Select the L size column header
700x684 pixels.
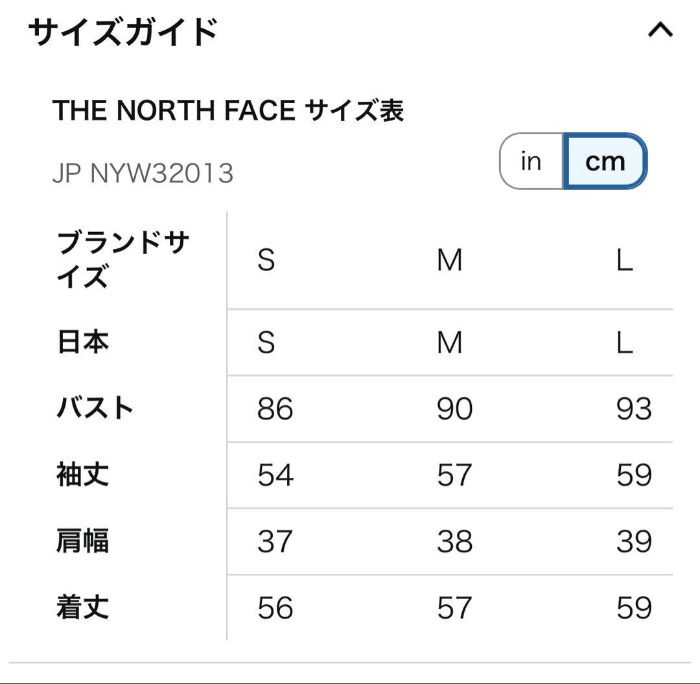click(x=624, y=261)
